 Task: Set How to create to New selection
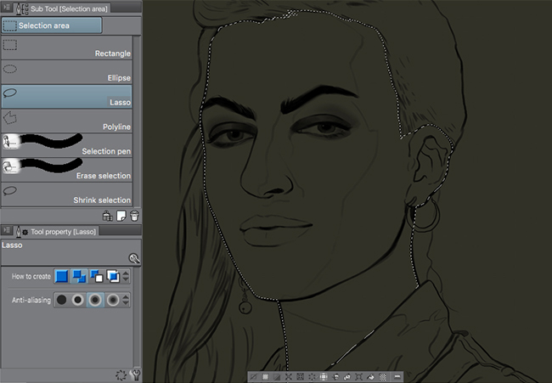[x=61, y=276]
